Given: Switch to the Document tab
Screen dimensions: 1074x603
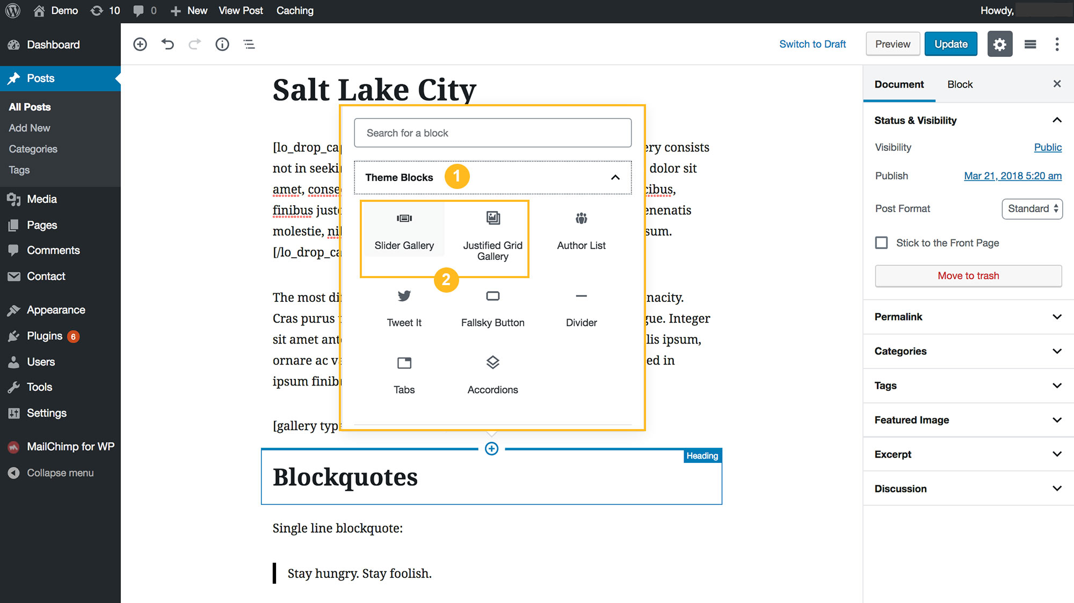Looking at the screenshot, I should [899, 84].
